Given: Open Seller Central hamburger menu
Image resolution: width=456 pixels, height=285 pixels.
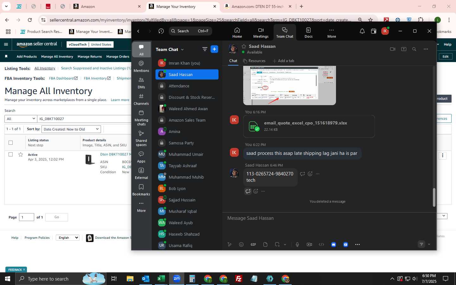Looking at the screenshot, I should coord(6,44).
